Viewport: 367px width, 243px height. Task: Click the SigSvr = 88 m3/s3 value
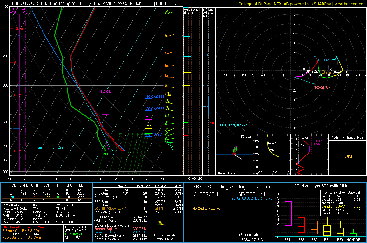(x=69, y=222)
